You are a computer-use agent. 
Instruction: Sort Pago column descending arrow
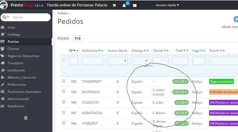coord(201,50)
